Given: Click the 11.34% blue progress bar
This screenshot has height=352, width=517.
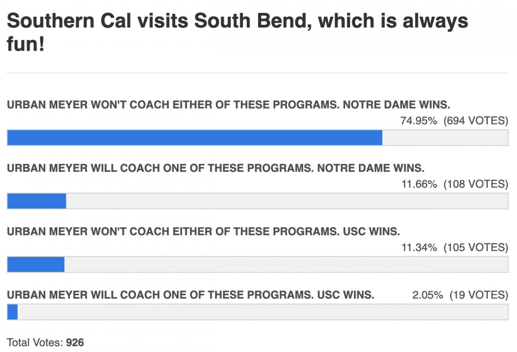Looking at the screenshot, I should coord(36,264).
